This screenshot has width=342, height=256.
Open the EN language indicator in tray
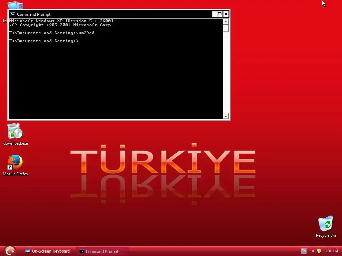click(304, 251)
